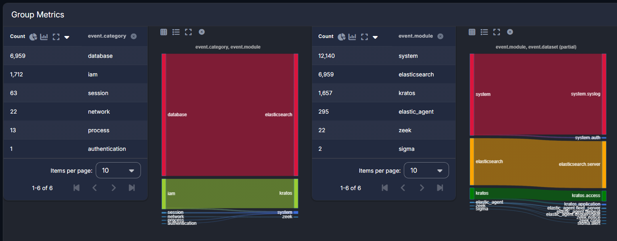Click the event.module column header label
Viewport: 617px width, 241px height.
[416, 36]
